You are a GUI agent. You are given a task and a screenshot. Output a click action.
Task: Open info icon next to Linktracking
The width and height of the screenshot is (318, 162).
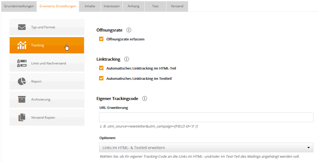tap(127, 59)
